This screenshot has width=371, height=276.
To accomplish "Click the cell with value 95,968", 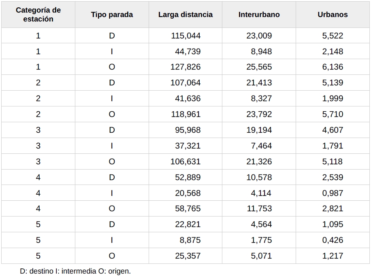I will (188, 130).
